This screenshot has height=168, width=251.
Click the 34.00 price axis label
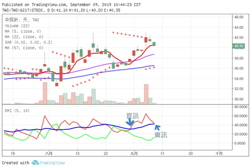point(239,79)
